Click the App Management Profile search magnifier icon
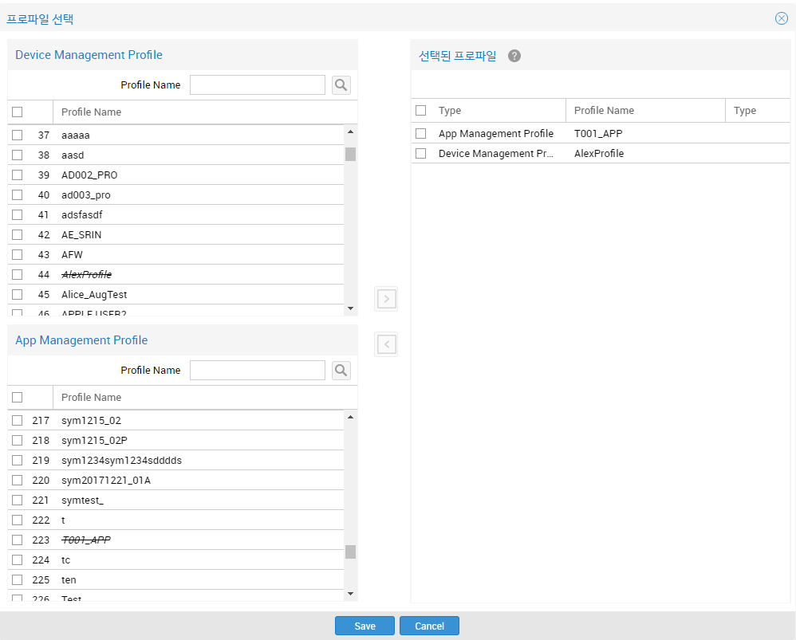Screen dimensions: 796x640 pos(341,371)
